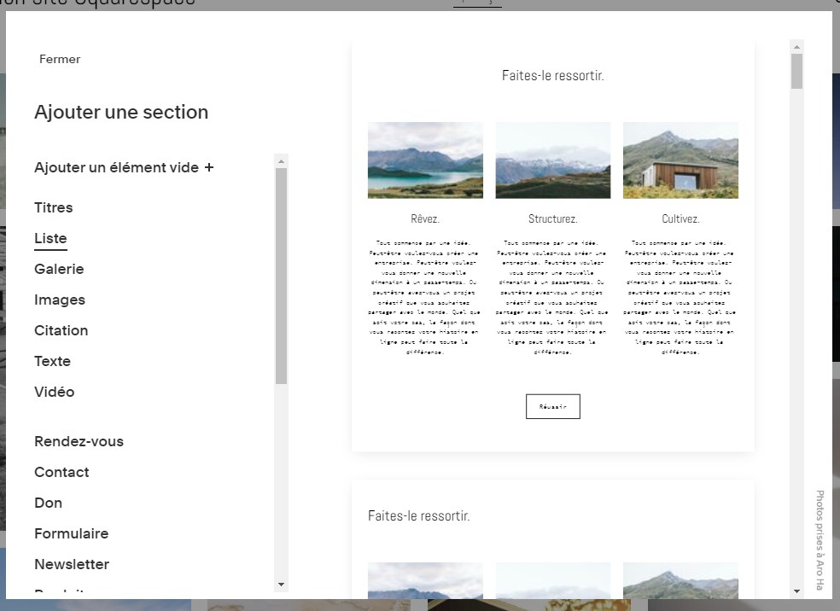Screen dimensions: 840x611
Task: Click the category list scroll-up arrow
Action: [x=281, y=161]
